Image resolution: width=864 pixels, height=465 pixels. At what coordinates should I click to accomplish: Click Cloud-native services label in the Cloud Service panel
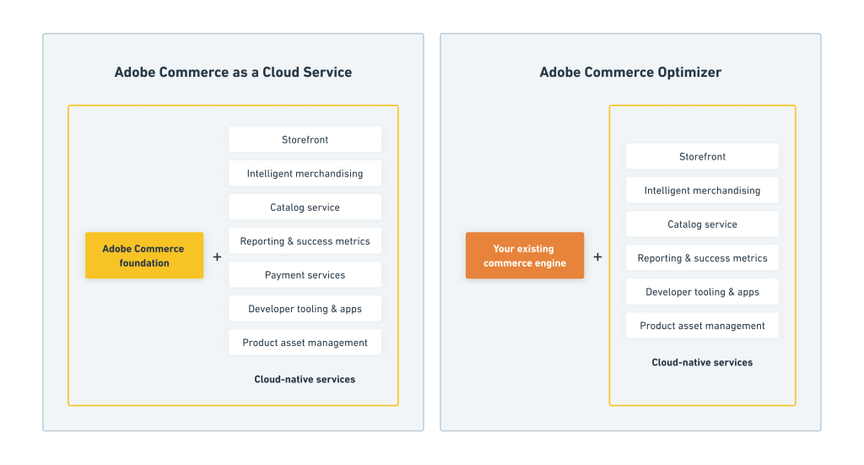pos(305,379)
